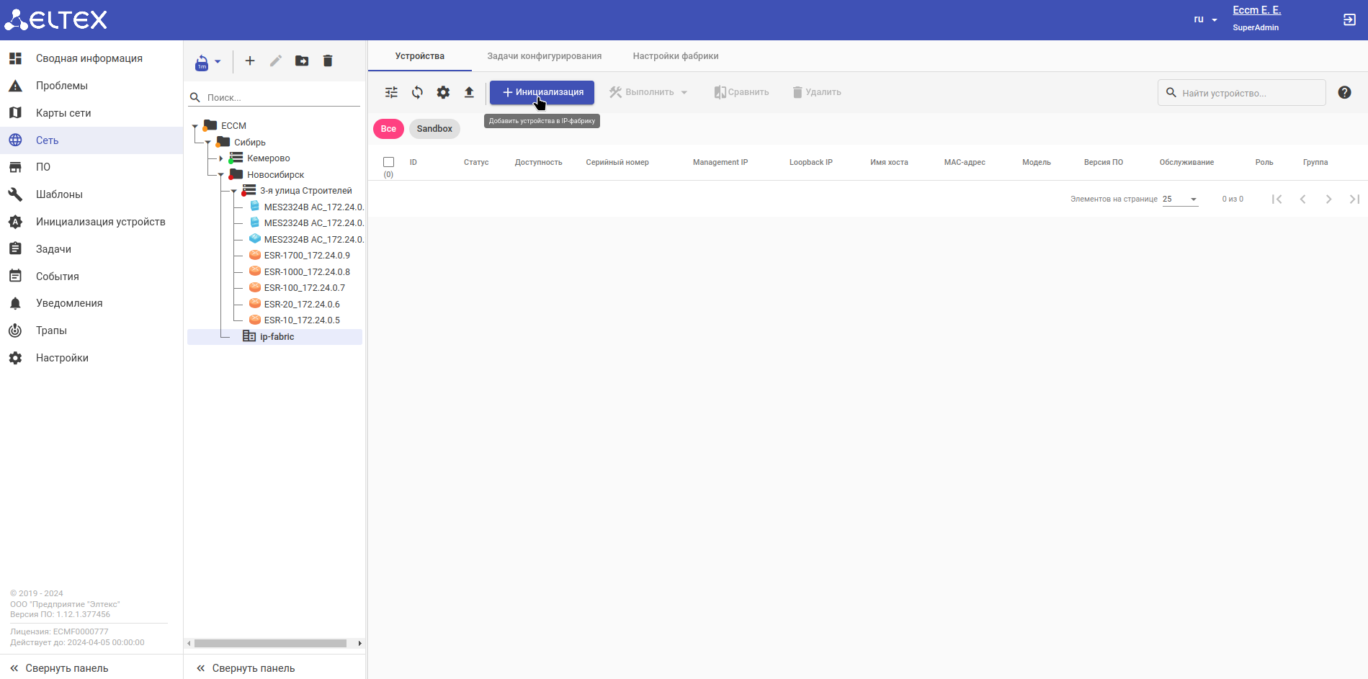Open the Сводная информация dashboard icon
The width and height of the screenshot is (1368, 679).
15,58
